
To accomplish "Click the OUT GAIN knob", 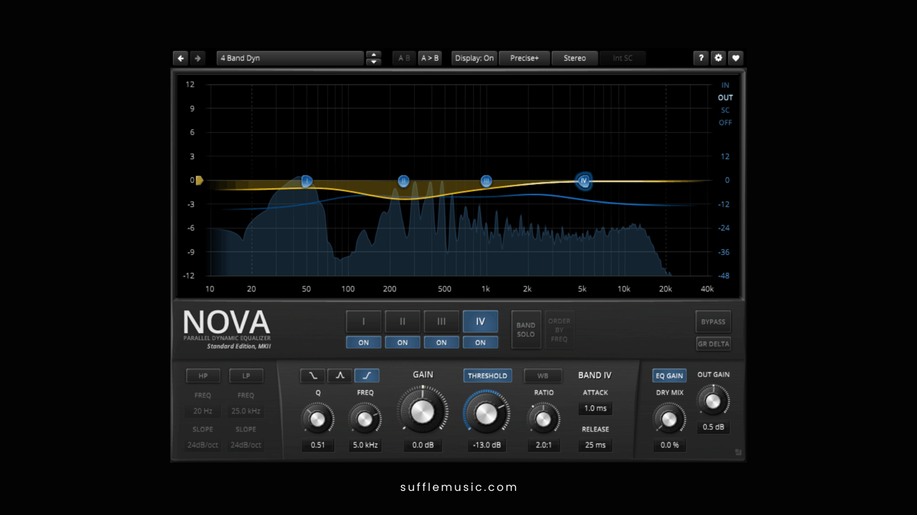I will tap(713, 401).
